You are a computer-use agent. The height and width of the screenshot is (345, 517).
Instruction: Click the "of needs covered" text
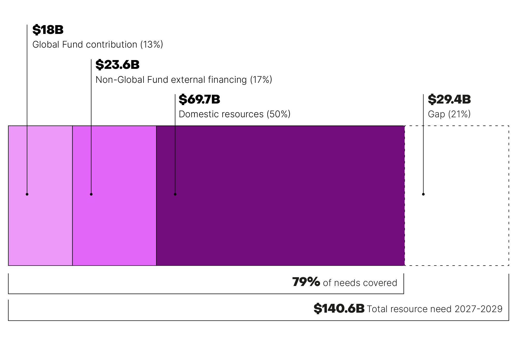click(x=360, y=283)
